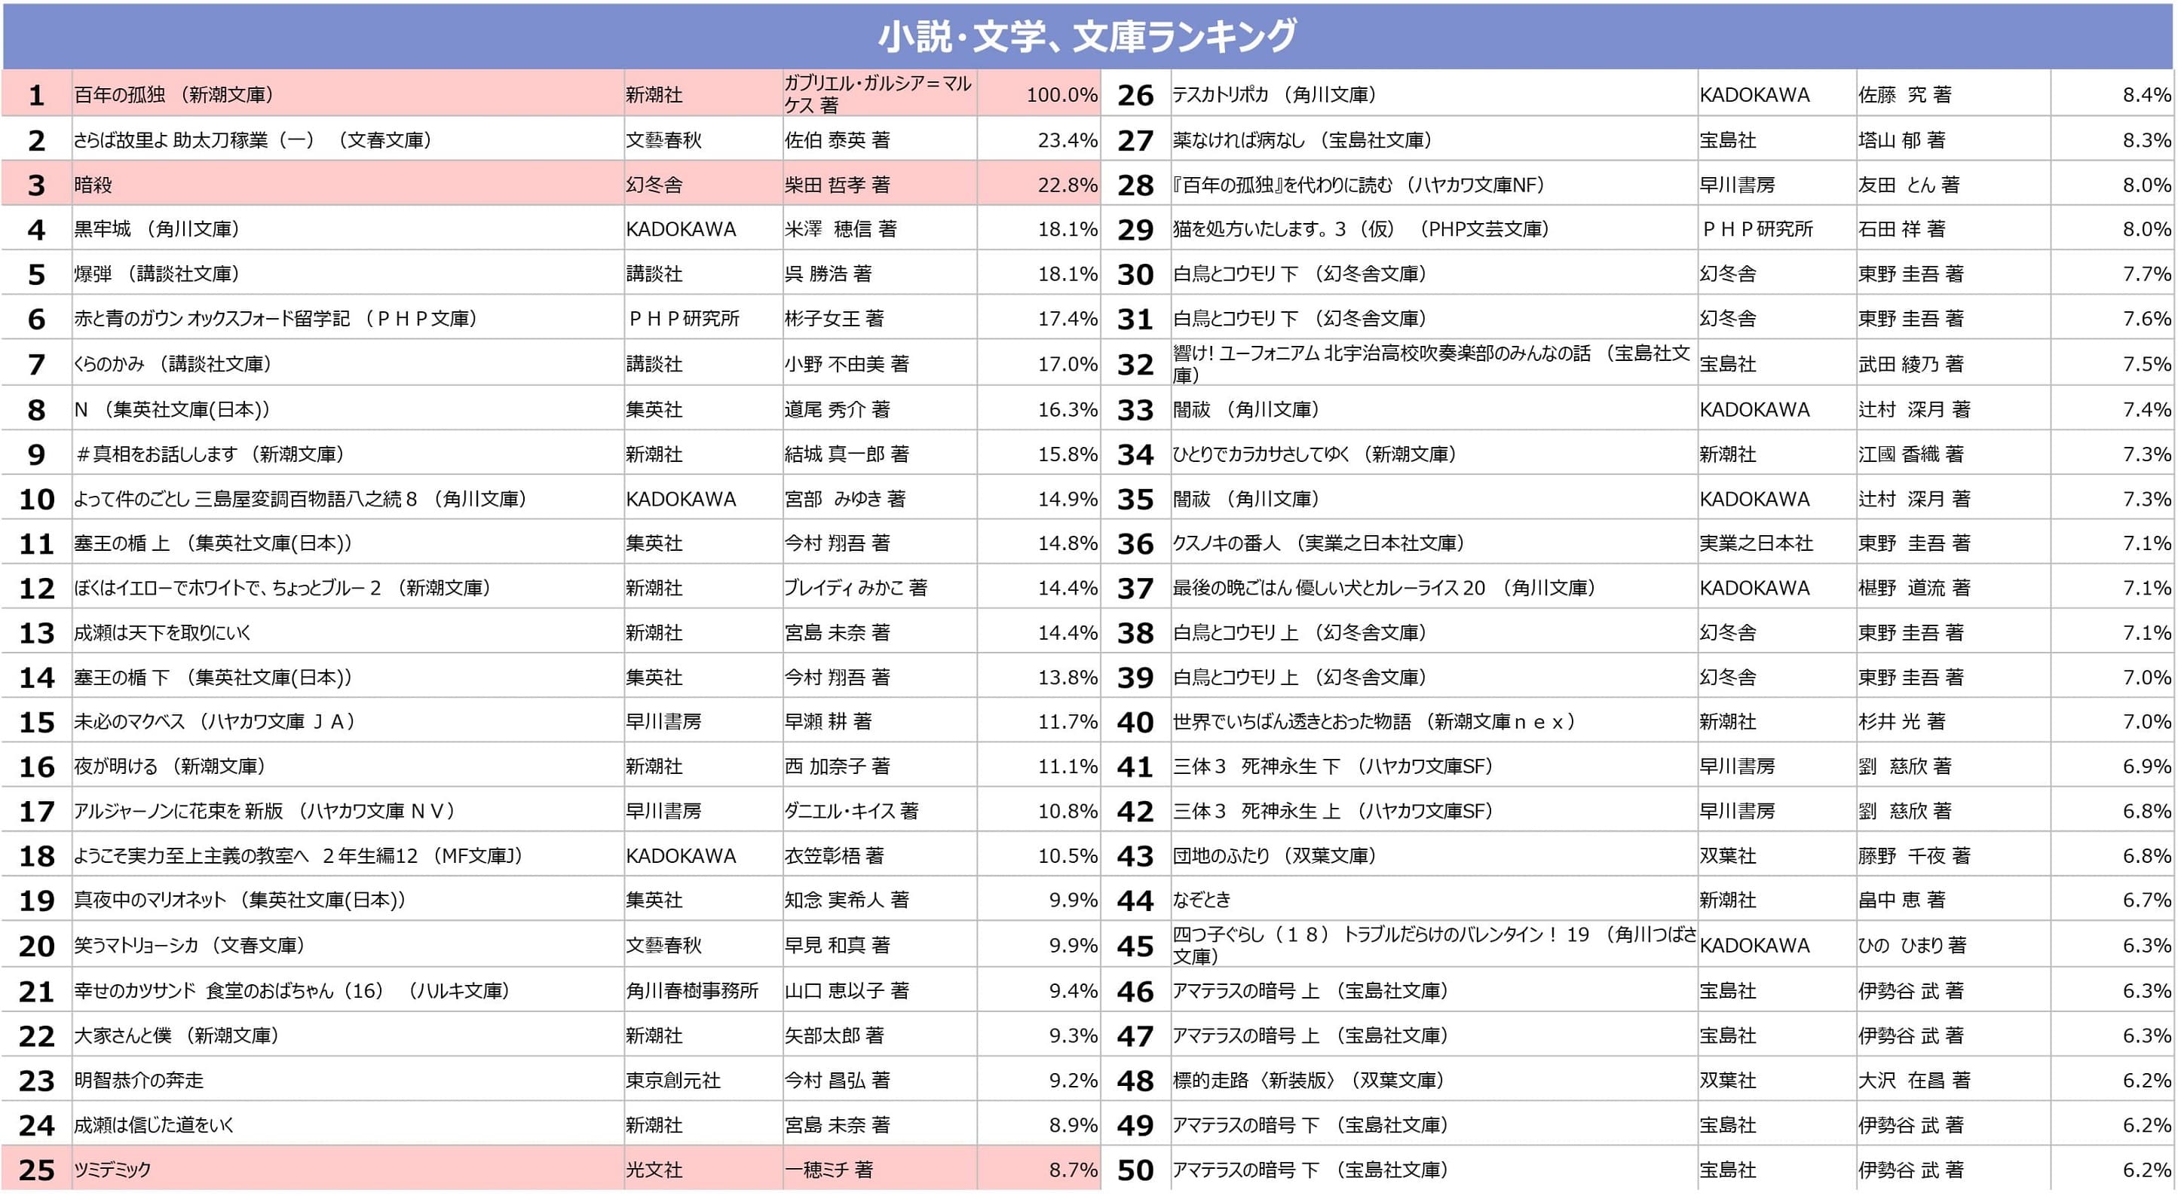This screenshot has height=1202, width=2178.
Task: Select author 大沢 在昌 著 cell
Action: click(1913, 1080)
